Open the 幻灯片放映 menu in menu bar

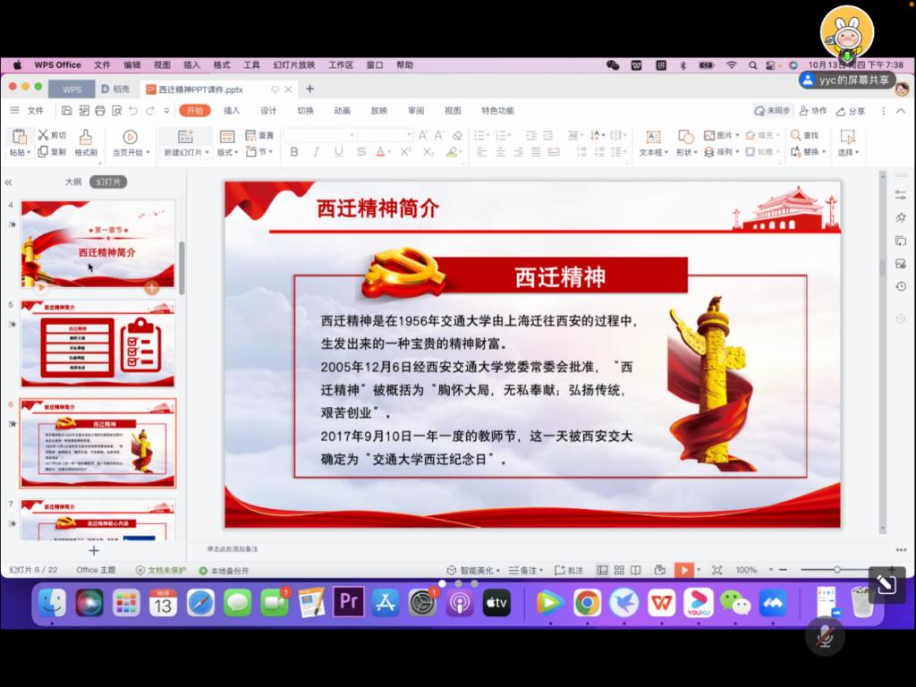click(293, 65)
